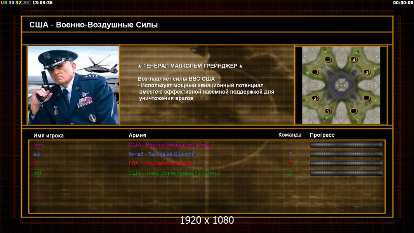Click the 13:09:36 clock readout
This screenshot has height=233, width=414.
pos(42,3)
